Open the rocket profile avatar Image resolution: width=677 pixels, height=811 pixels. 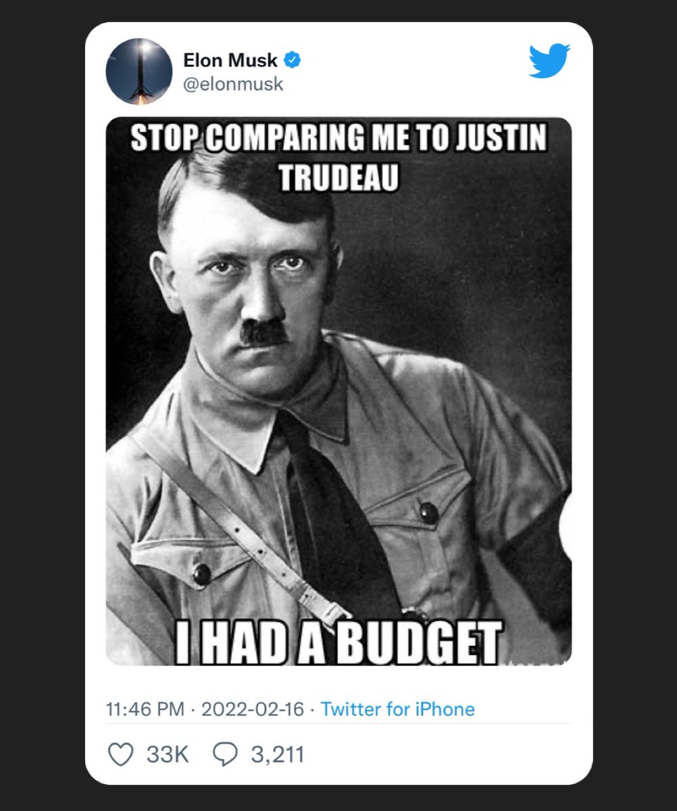pyautogui.click(x=139, y=72)
